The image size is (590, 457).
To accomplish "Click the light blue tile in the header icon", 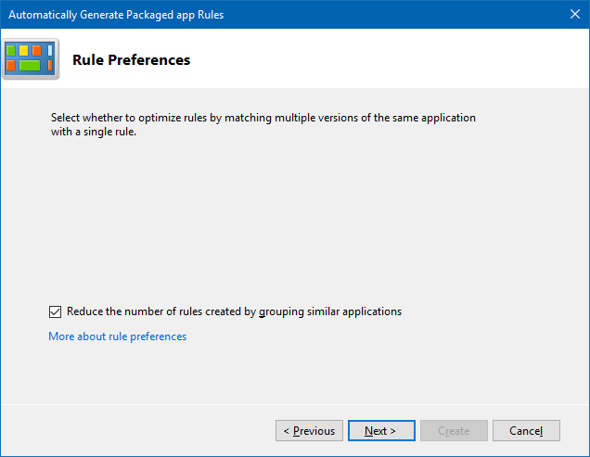I will coord(50,50).
